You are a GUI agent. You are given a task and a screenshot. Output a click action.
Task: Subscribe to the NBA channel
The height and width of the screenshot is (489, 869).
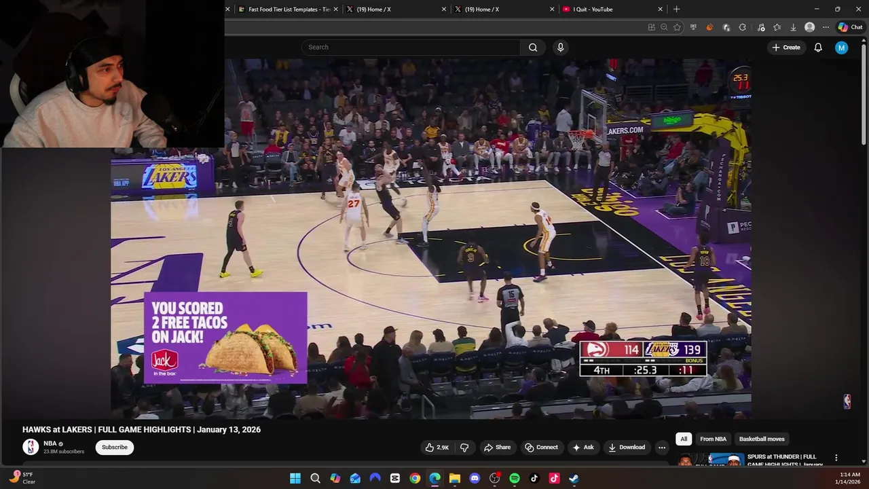point(115,447)
